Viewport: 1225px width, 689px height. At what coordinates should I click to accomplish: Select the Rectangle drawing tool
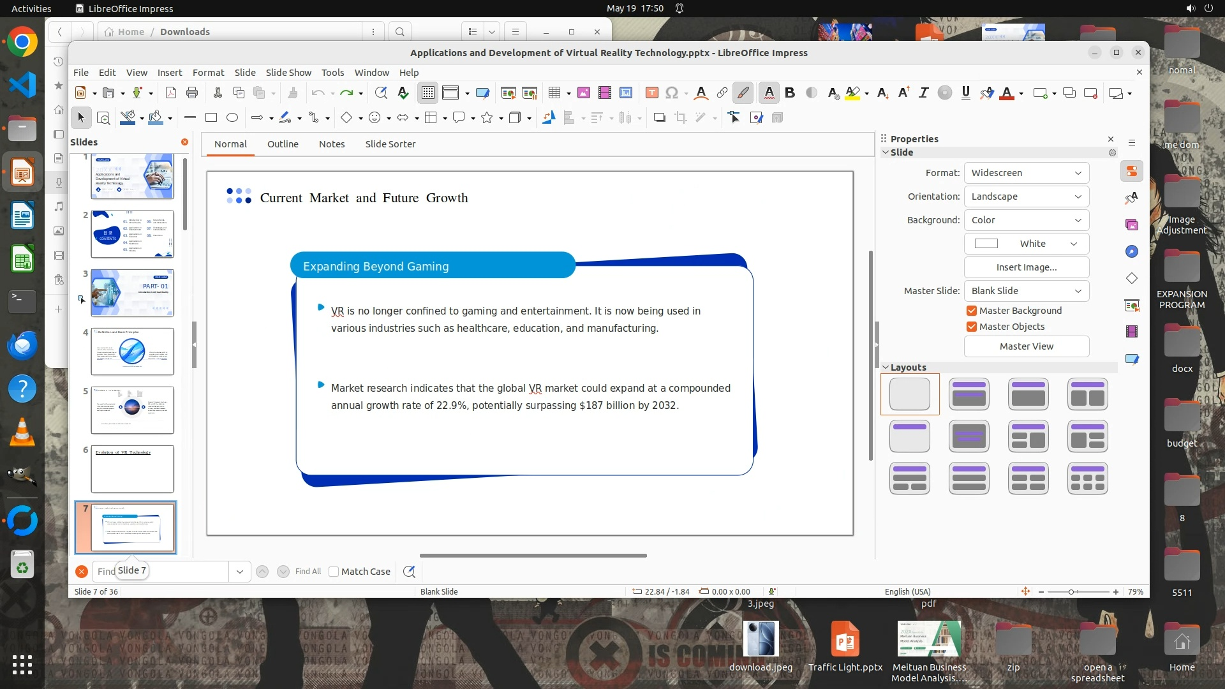(x=211, y=117)
